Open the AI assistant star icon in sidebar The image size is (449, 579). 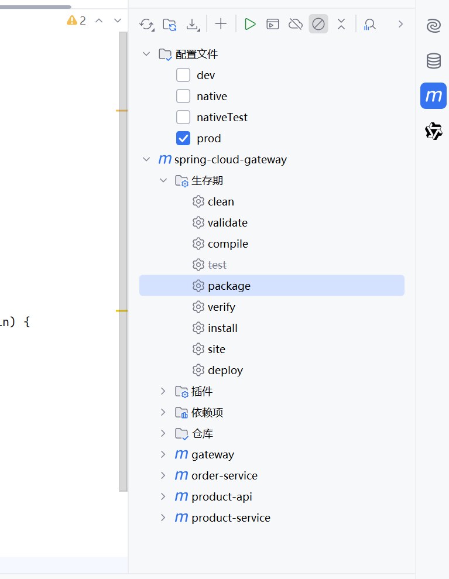pyautogui.click(x=434, y=131)
